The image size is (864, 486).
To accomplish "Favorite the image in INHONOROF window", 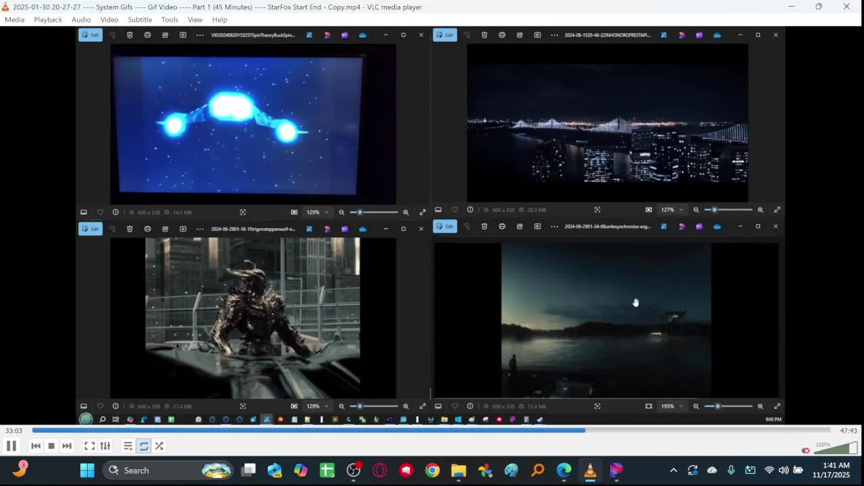I will coord(454,210).
